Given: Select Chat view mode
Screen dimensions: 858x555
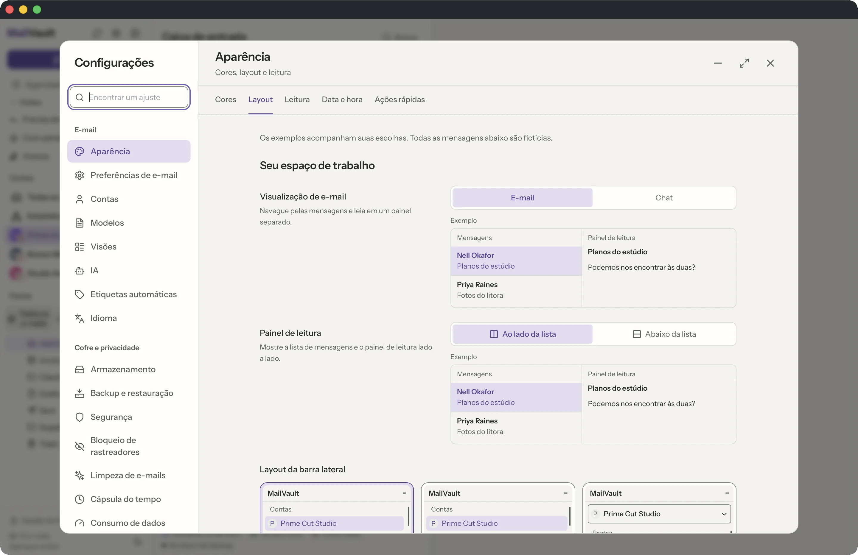Looking at the screenshot, I should 664,197.
